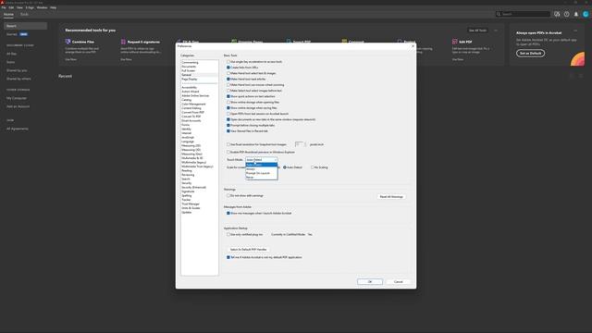
Task: Enable Use single-key accelerators checkbox
Action: pyautogui.click(x=228, y=62)
